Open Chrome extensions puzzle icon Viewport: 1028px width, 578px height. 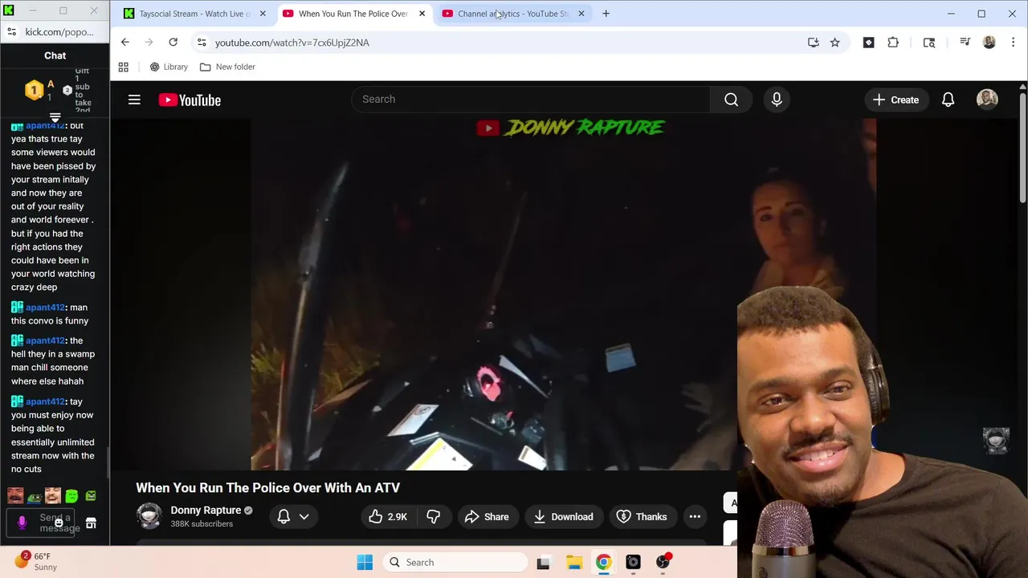pos(893,43)
